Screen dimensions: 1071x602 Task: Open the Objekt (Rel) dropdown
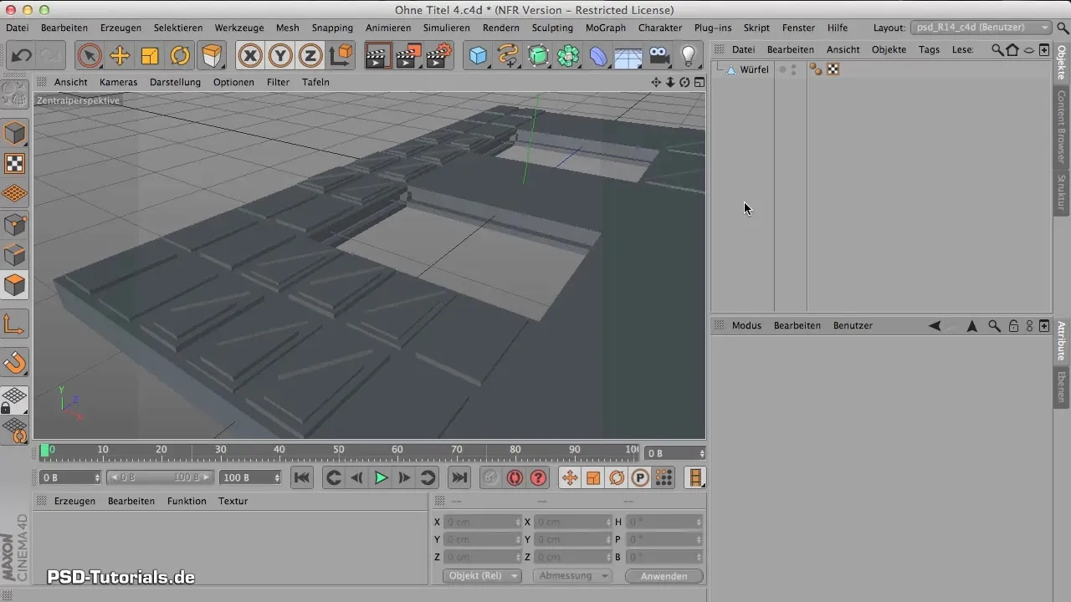coord(481,576)
